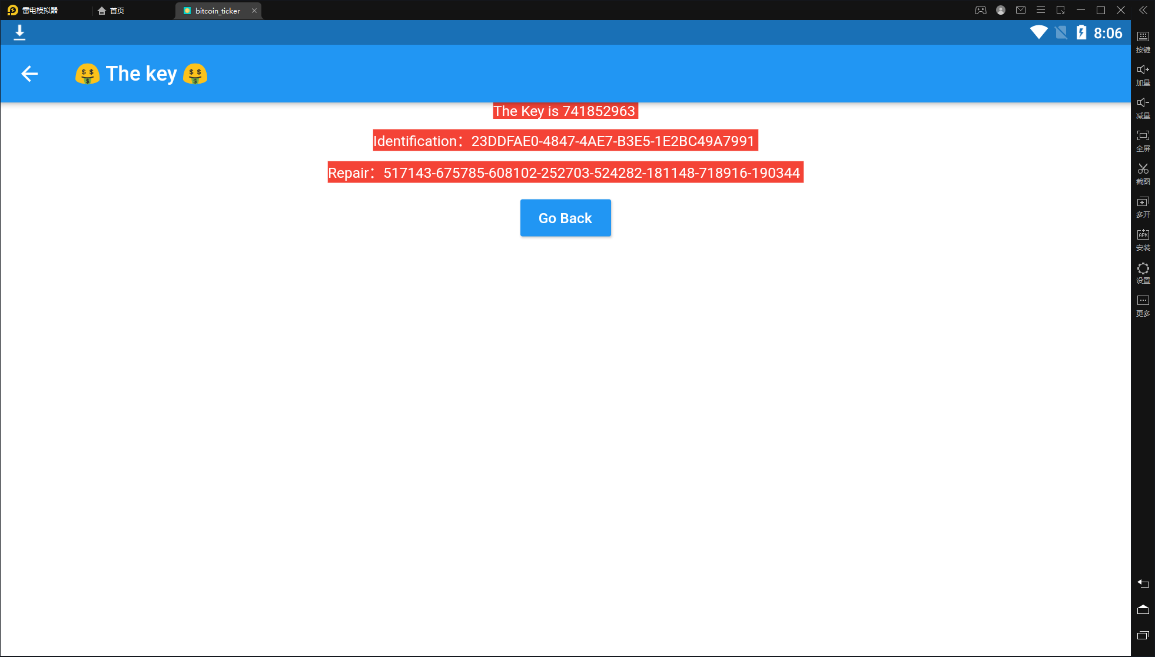The image size is (1155, 657).
Task: Click the download notification icon
Action: [x=19, y=32]
